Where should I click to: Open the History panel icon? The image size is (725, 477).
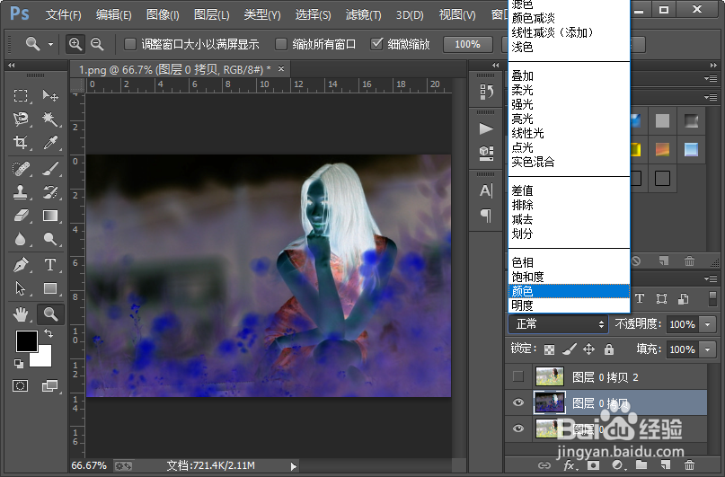click(486, 92)
